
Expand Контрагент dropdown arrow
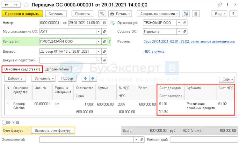click(x=99, y=42)
